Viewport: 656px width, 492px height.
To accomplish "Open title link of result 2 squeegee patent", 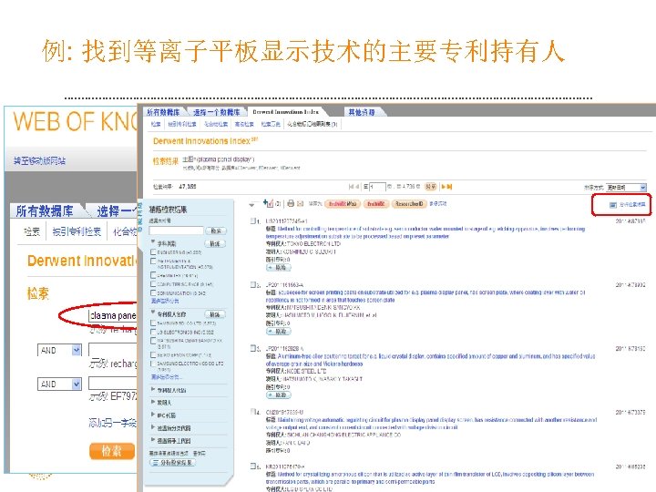I will coord(425,296).
